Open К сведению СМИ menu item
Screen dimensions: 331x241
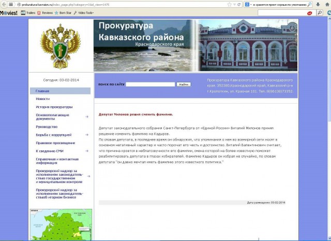click(x=50, y=151)
